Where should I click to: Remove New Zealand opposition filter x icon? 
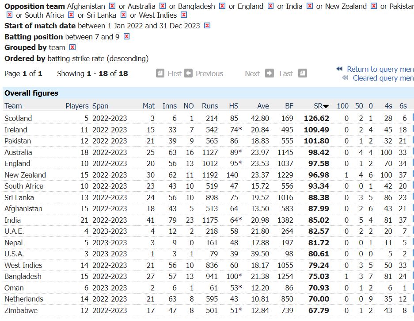point(374,6)
